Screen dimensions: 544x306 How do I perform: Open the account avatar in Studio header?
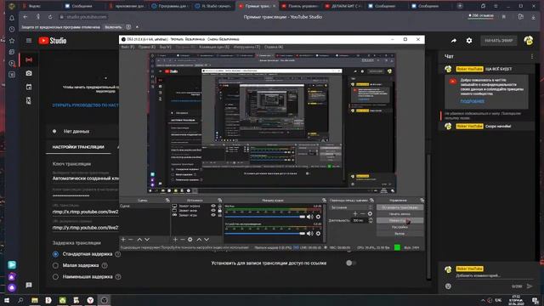coord(529,41)
